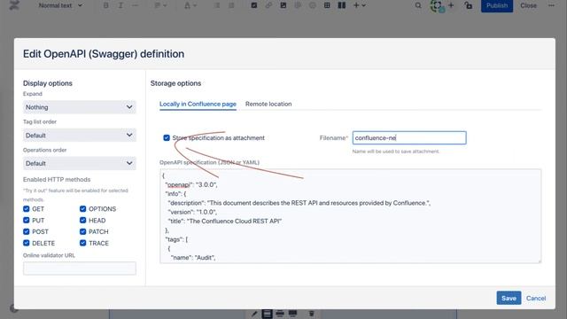
Task: Insert a numbered list from toolbar
Action: pyautogui.click(x=231, y=5)
